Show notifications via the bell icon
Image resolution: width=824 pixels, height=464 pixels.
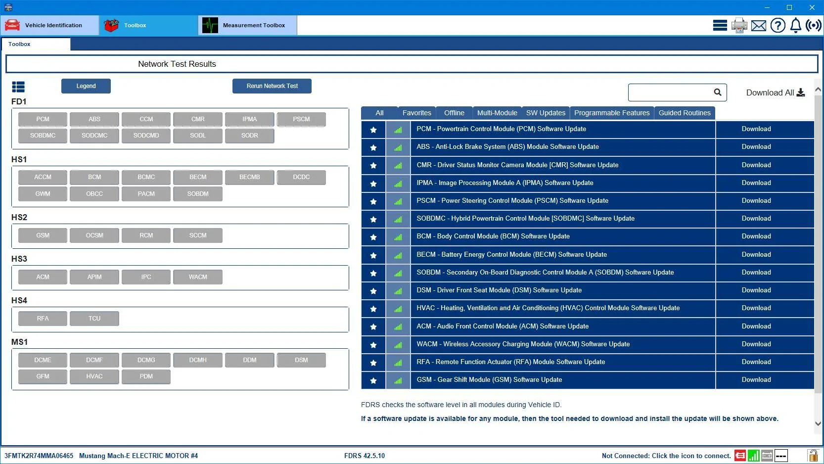point(796,25)
